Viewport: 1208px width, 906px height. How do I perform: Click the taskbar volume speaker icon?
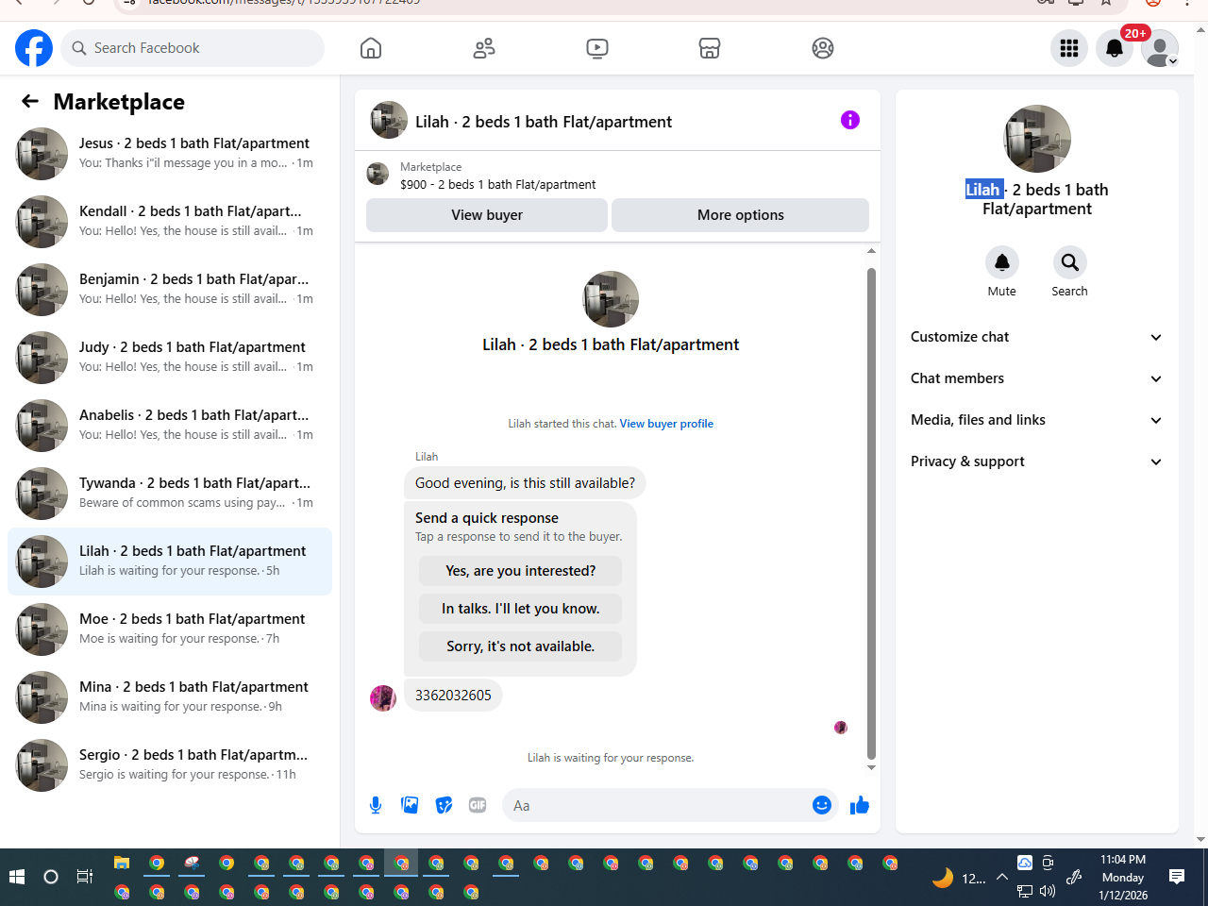pyautogui.click(x=1048, y=891)
